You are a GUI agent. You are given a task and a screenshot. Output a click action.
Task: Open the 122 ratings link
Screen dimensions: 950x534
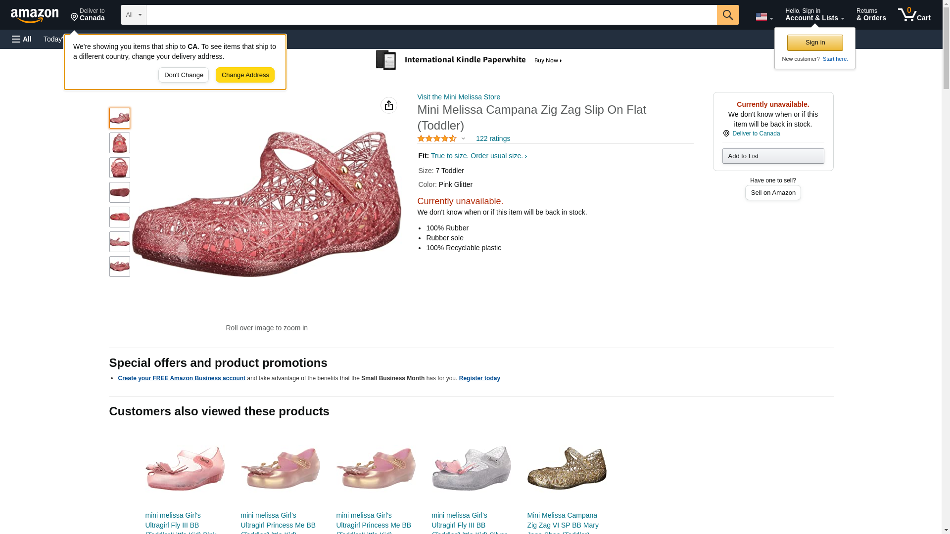(493, 138)
